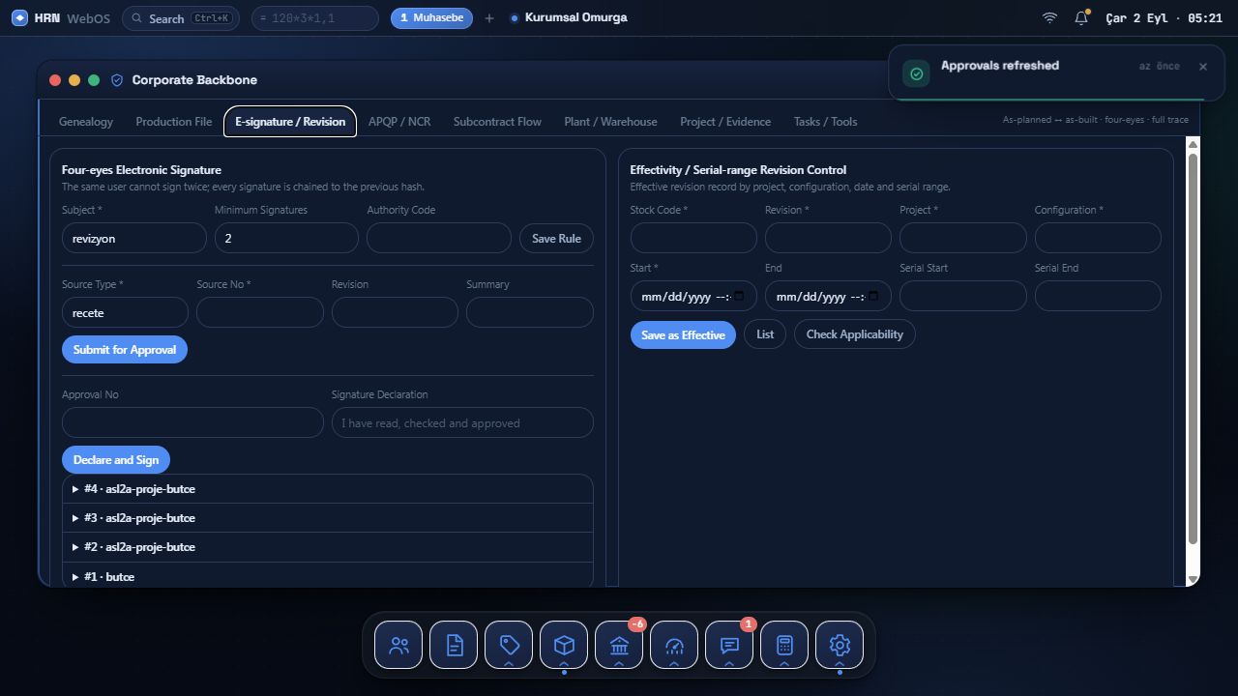
Task: Expand approval #1 butce
Action: (x=328, y=576)
